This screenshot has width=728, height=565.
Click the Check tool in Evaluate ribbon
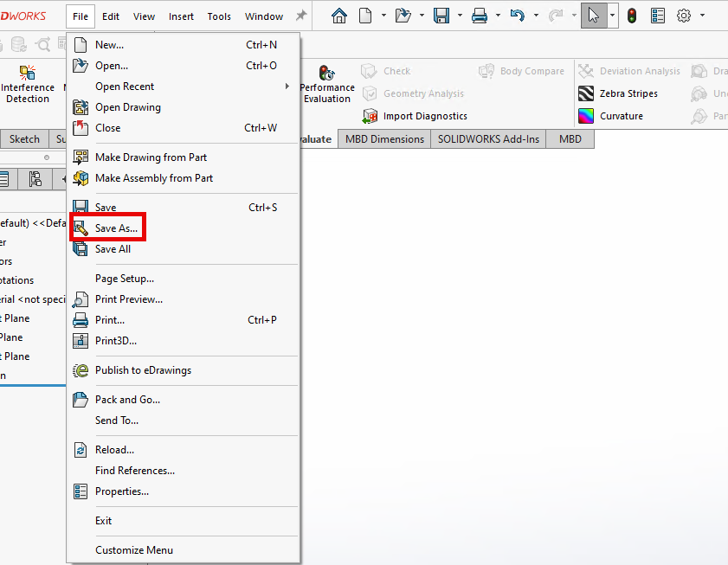(386, 71)
